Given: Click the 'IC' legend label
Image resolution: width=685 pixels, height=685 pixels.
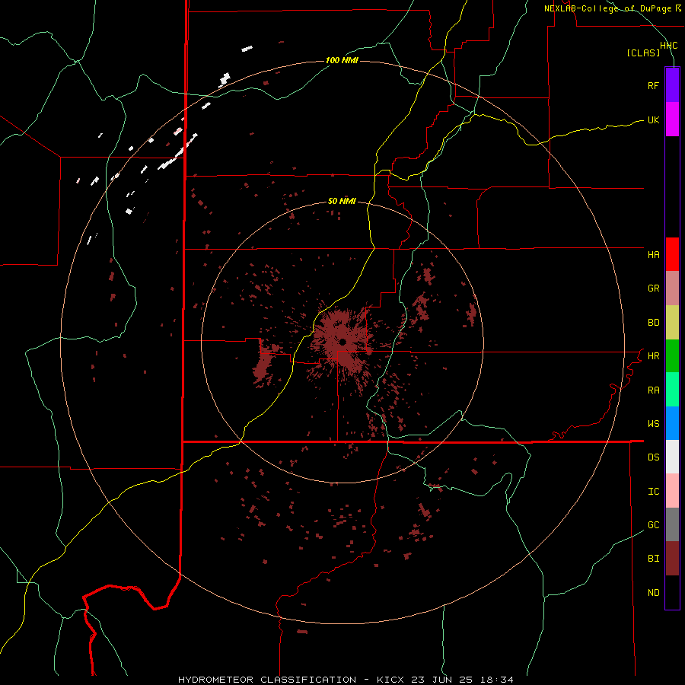Looking at the screenshot, I should point(653,492).
